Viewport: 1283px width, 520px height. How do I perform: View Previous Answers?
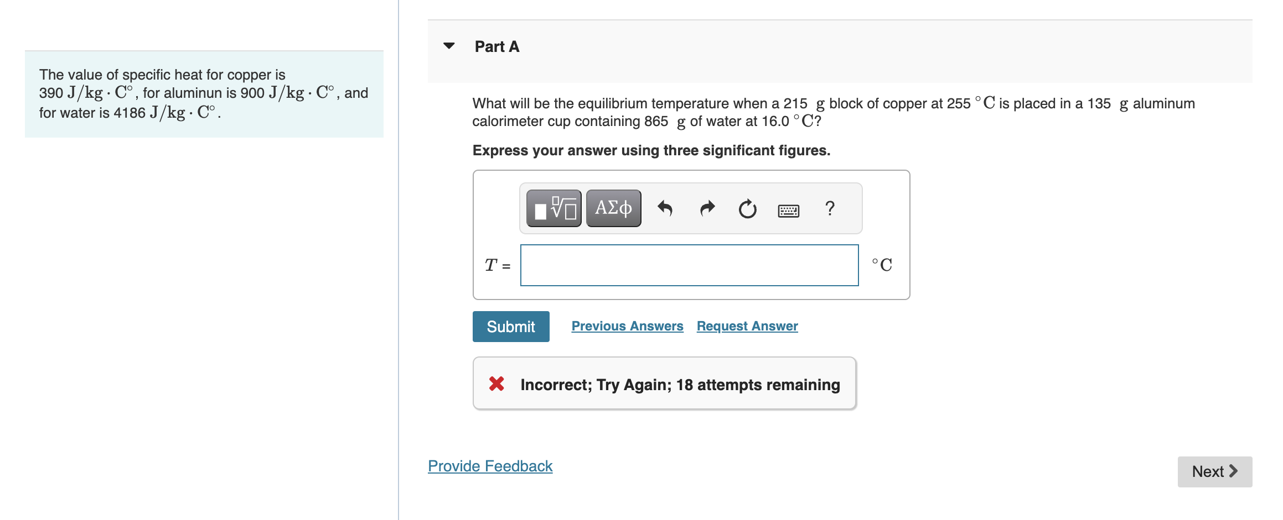(x=627, y=325)
